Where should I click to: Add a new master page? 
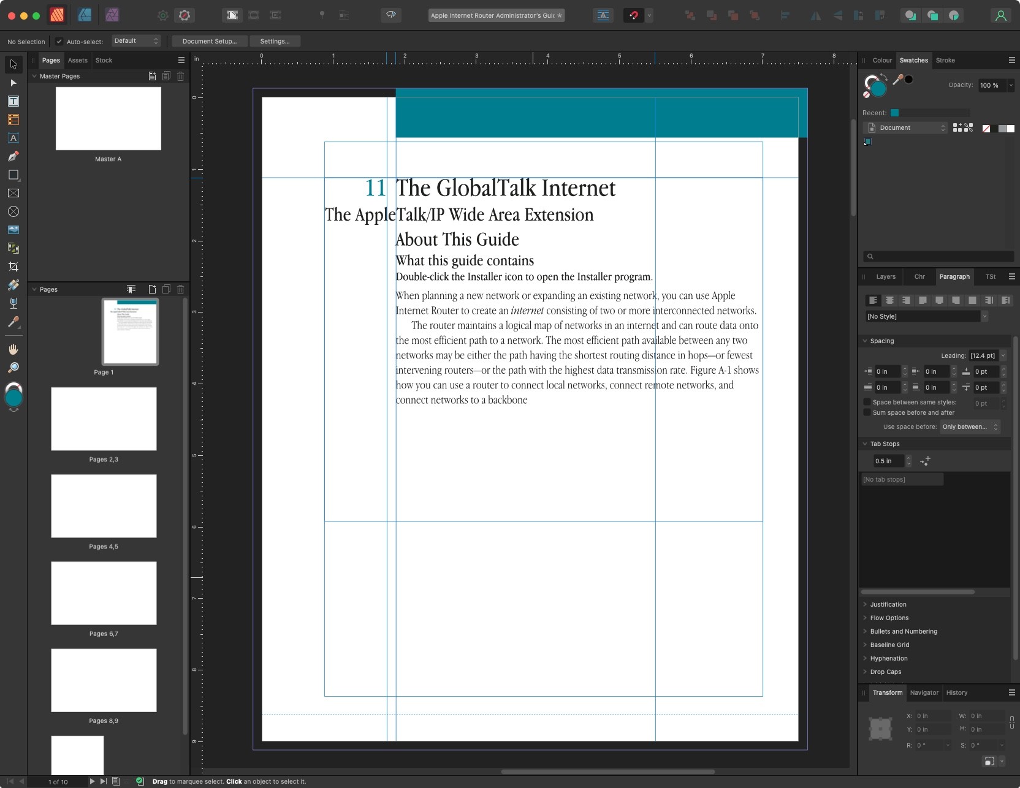point(152,76)
